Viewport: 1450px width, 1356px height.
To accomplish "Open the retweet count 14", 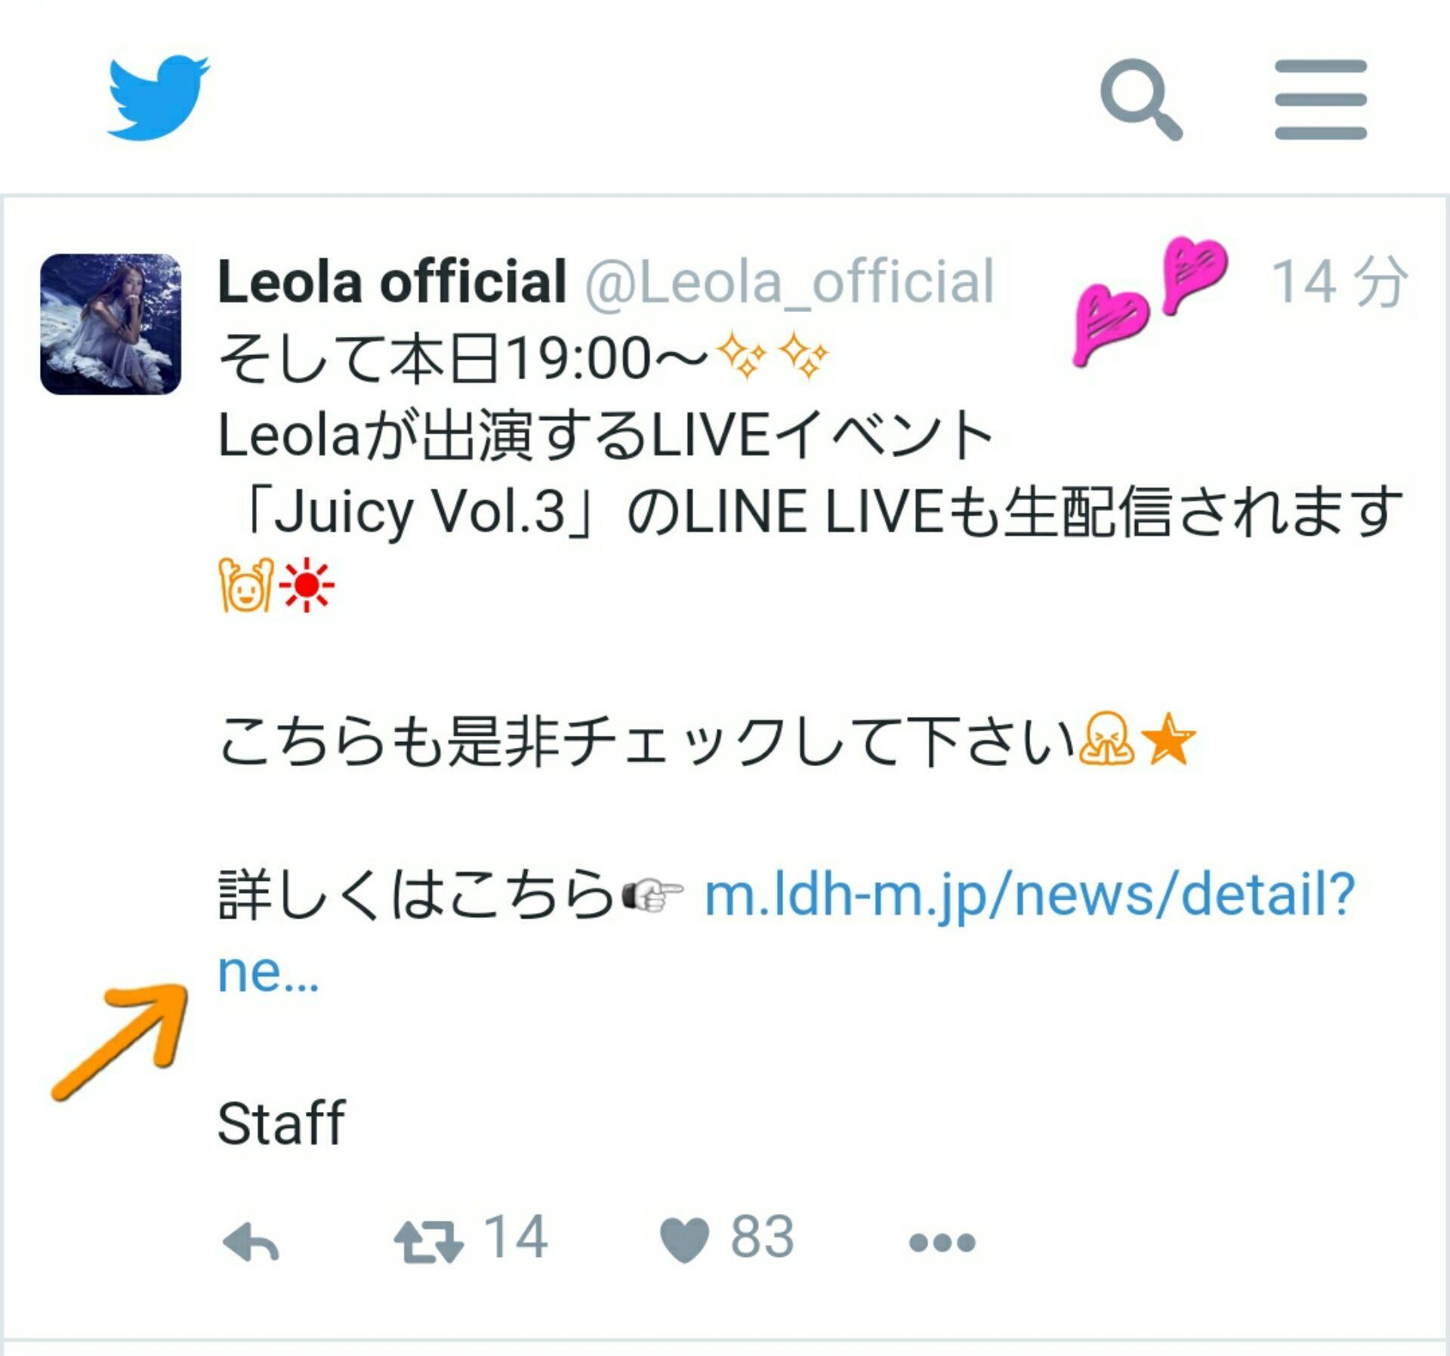I will coord(516,1237).
